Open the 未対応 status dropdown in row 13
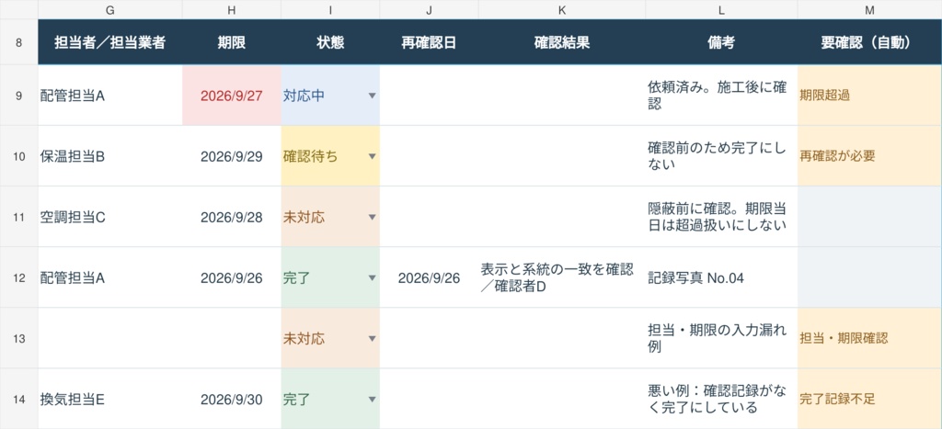The width and height of the screenshot is (942, 429). (372, 339)
